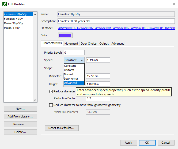Click the Priority Level input field

(x=74, y=53)
